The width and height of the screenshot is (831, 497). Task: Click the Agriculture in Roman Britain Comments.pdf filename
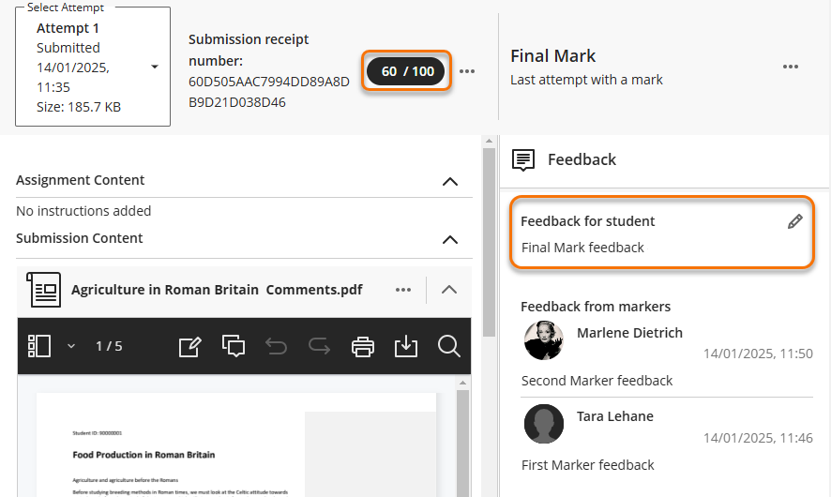pyautogui.click(x=217, y=290)
